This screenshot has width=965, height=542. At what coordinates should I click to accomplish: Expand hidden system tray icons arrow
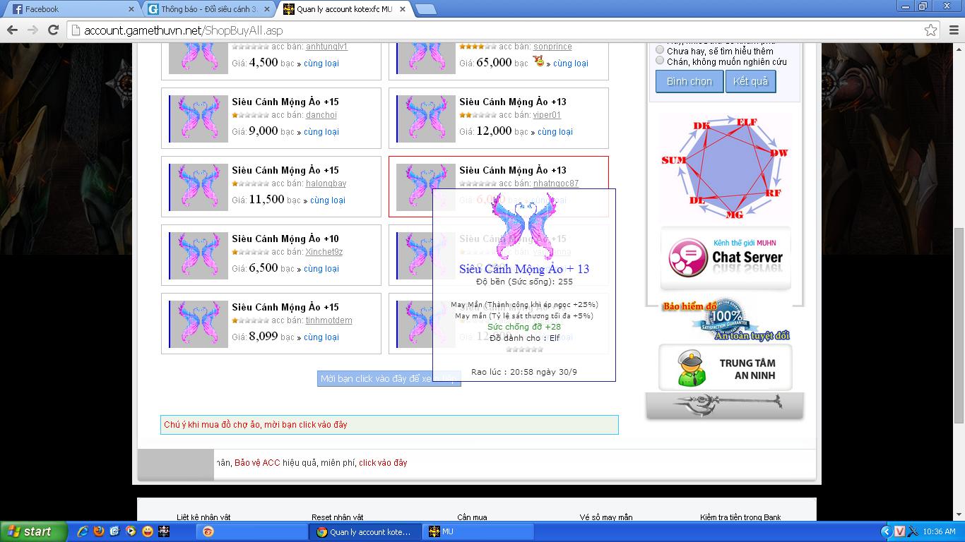886,531
